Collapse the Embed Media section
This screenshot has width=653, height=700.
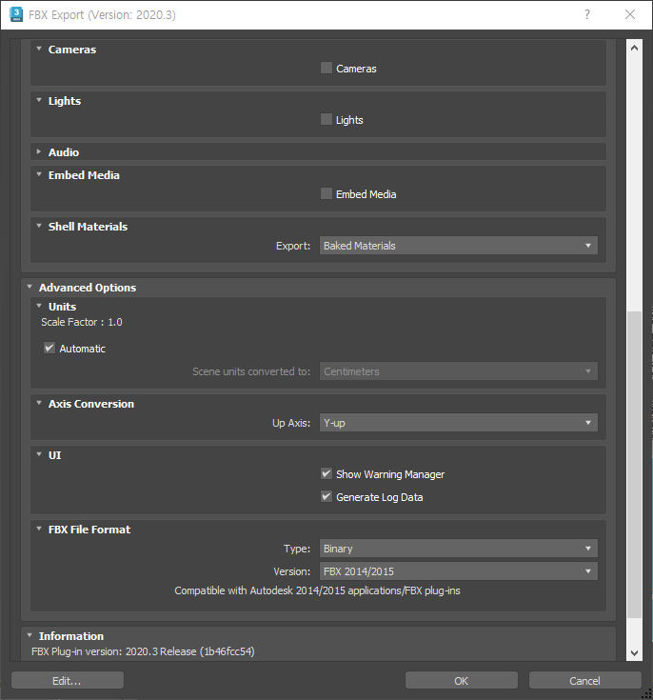[39, 174]
